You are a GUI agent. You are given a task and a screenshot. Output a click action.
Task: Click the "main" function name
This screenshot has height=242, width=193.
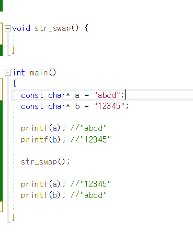click(39, 73)
